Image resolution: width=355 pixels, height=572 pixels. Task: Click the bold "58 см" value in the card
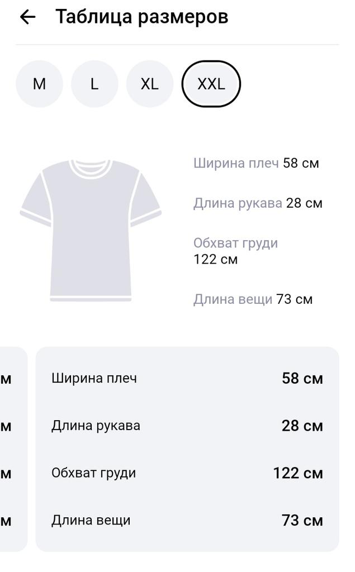click(x=302, y=379)
